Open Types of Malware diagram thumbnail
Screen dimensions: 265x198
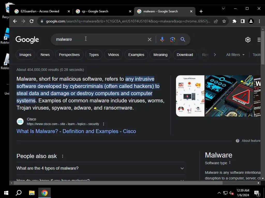tap(190, 96)
